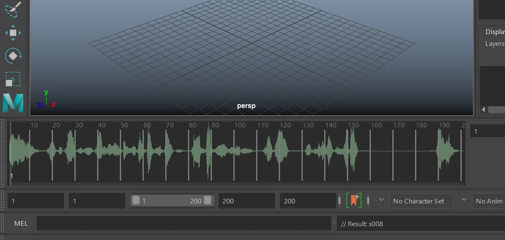Click the persp camera label
Screen dimensions: 505x240
point(246,106)
